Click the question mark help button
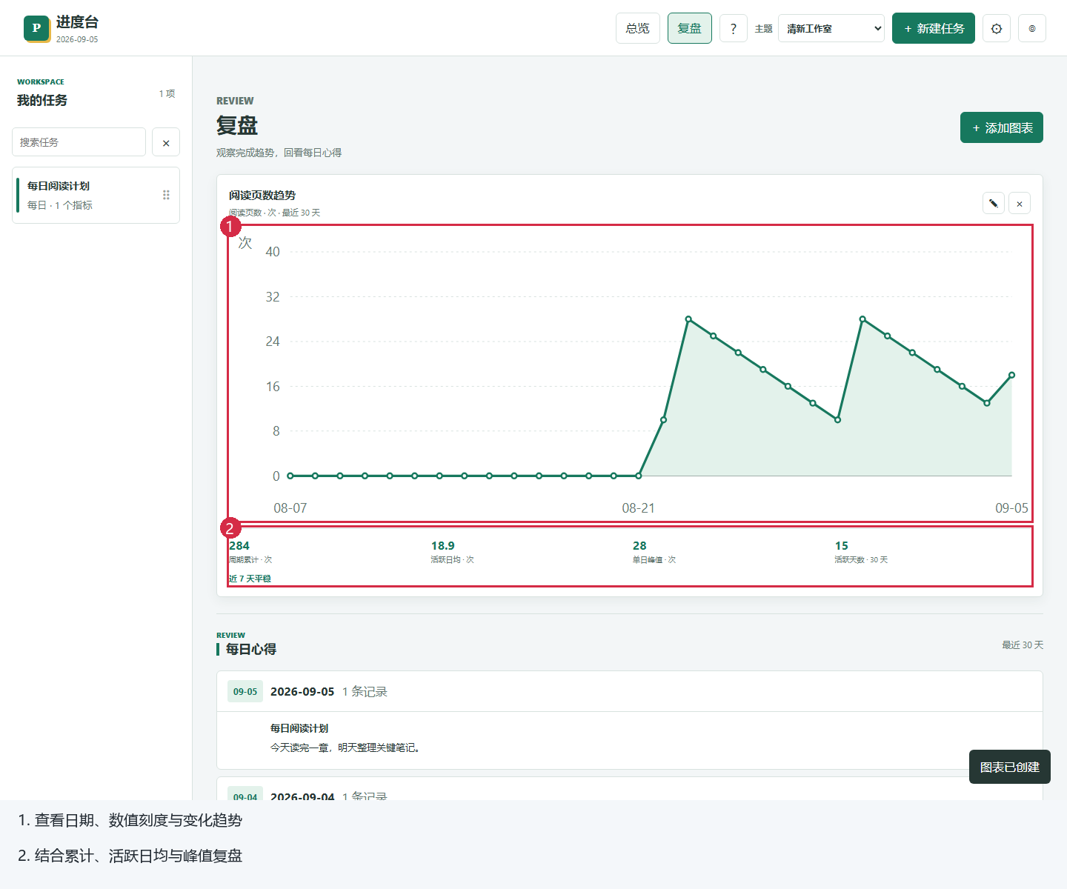This screenshot has height=889, width=1067. pos(734,28)
